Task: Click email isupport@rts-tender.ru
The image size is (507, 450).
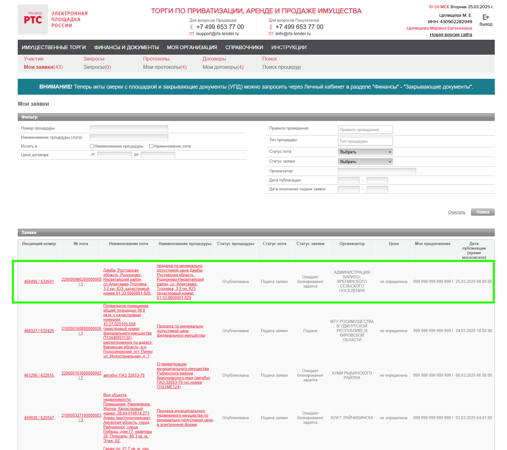Action: (x=218, y=34)
